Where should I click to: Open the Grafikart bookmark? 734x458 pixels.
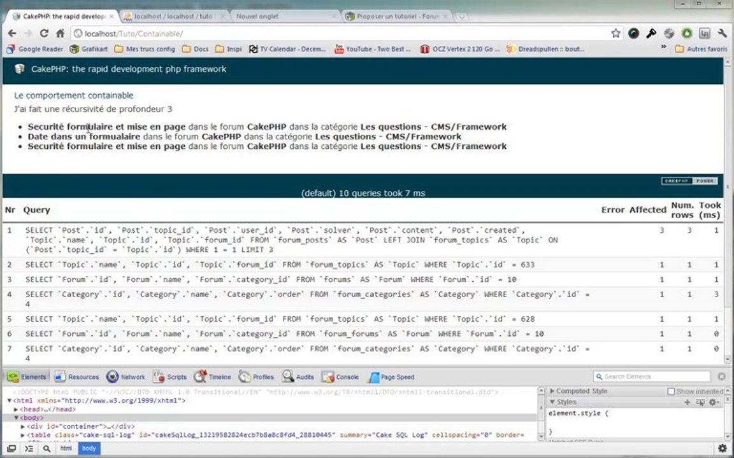click(89, 48)
